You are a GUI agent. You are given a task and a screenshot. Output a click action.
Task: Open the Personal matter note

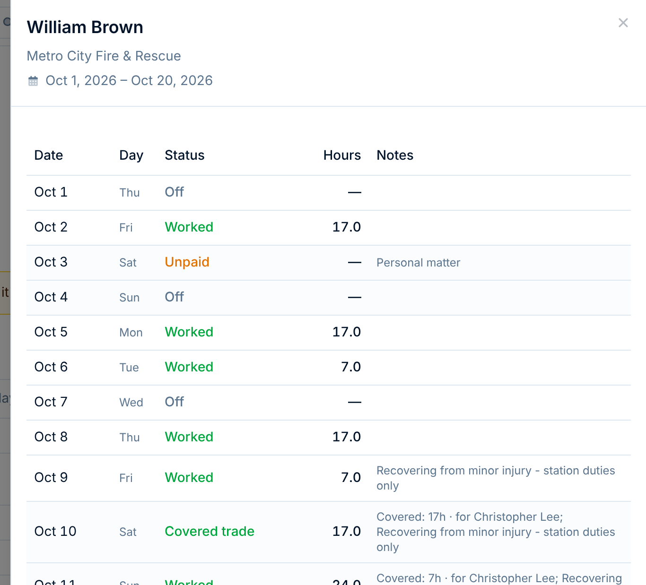click(x=418, y=263)
